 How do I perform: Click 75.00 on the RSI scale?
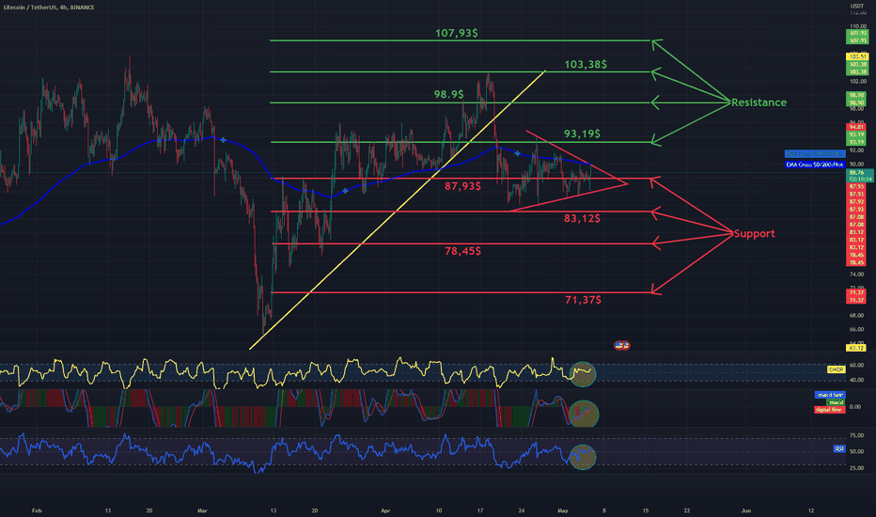(x=856, y=435)
